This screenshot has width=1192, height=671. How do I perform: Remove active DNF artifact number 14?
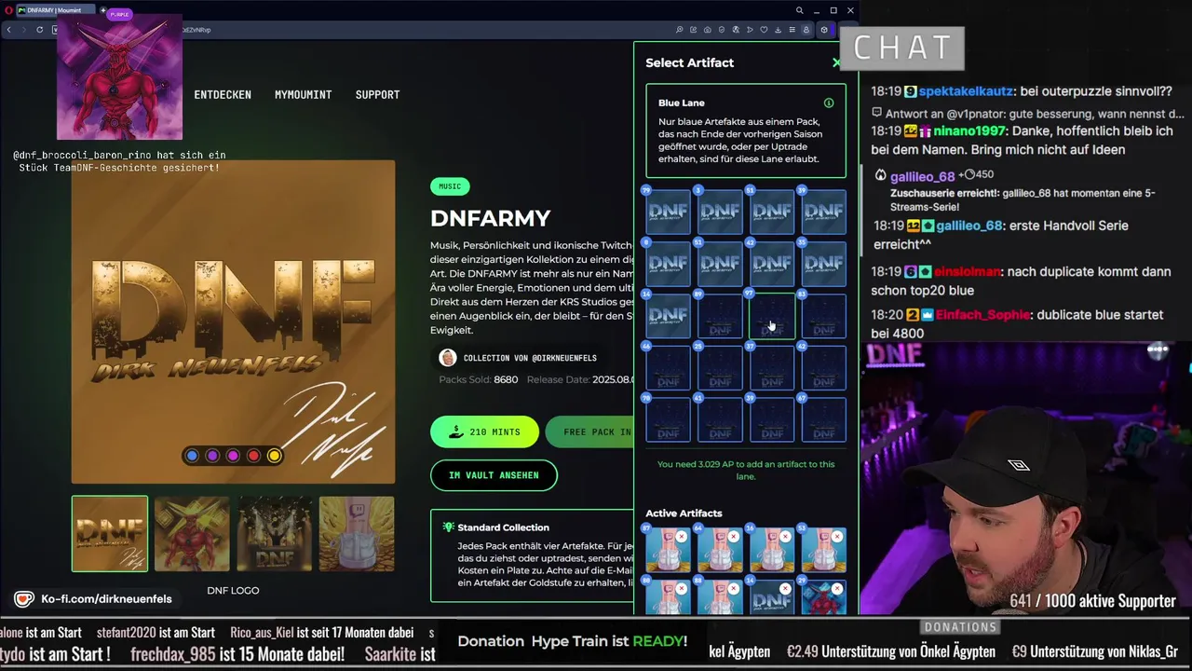point(785,589)
